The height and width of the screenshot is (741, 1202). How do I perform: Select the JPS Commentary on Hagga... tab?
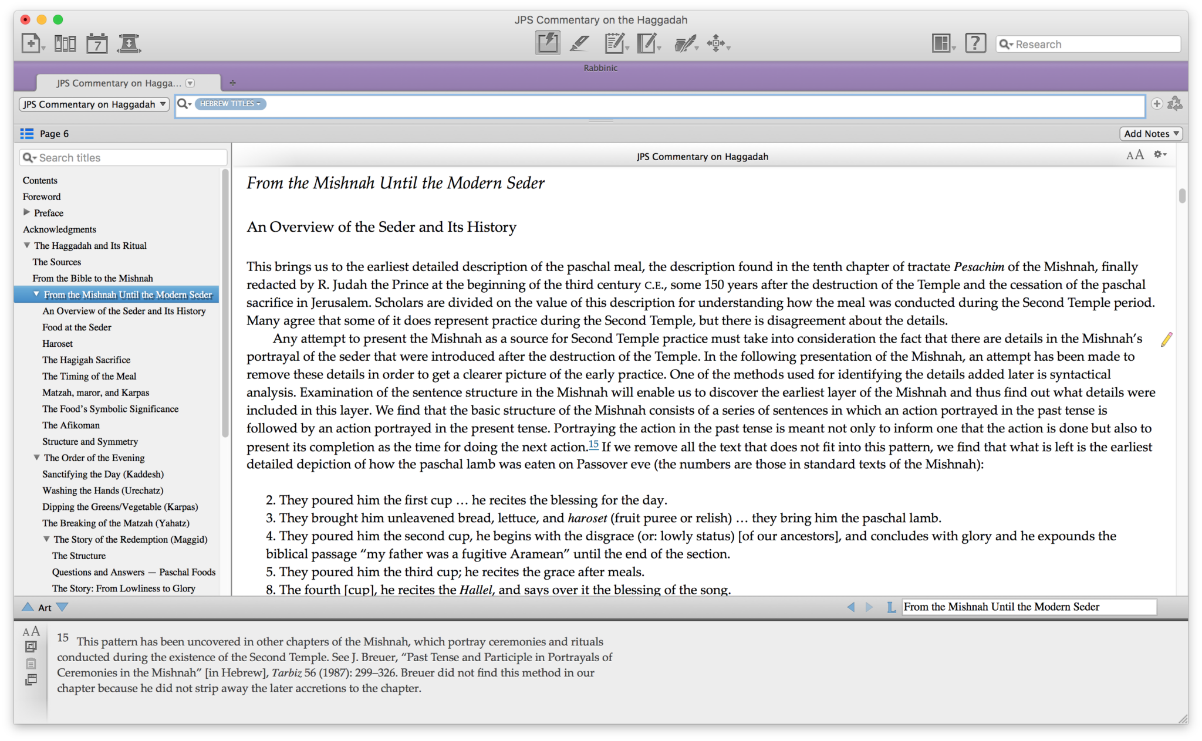[128, 83]
